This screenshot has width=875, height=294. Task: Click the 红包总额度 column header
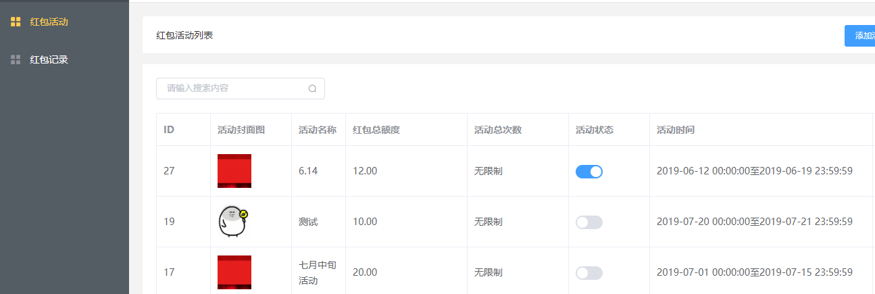[x=376, y=130]
